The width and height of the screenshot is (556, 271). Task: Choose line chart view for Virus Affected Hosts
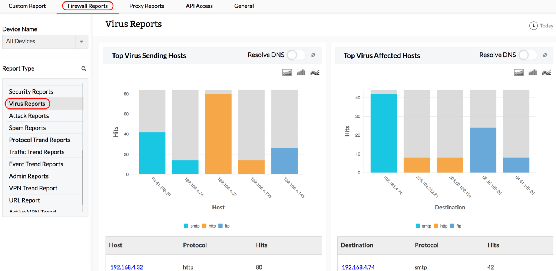546,73
